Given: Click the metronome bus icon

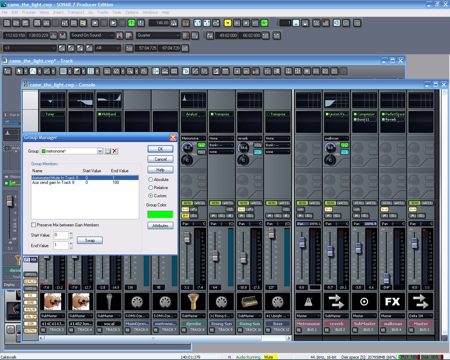Looking at the screenshot, I should click(308, 302).
